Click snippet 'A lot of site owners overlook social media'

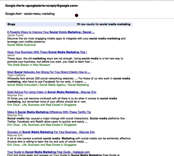click(69, 140)
